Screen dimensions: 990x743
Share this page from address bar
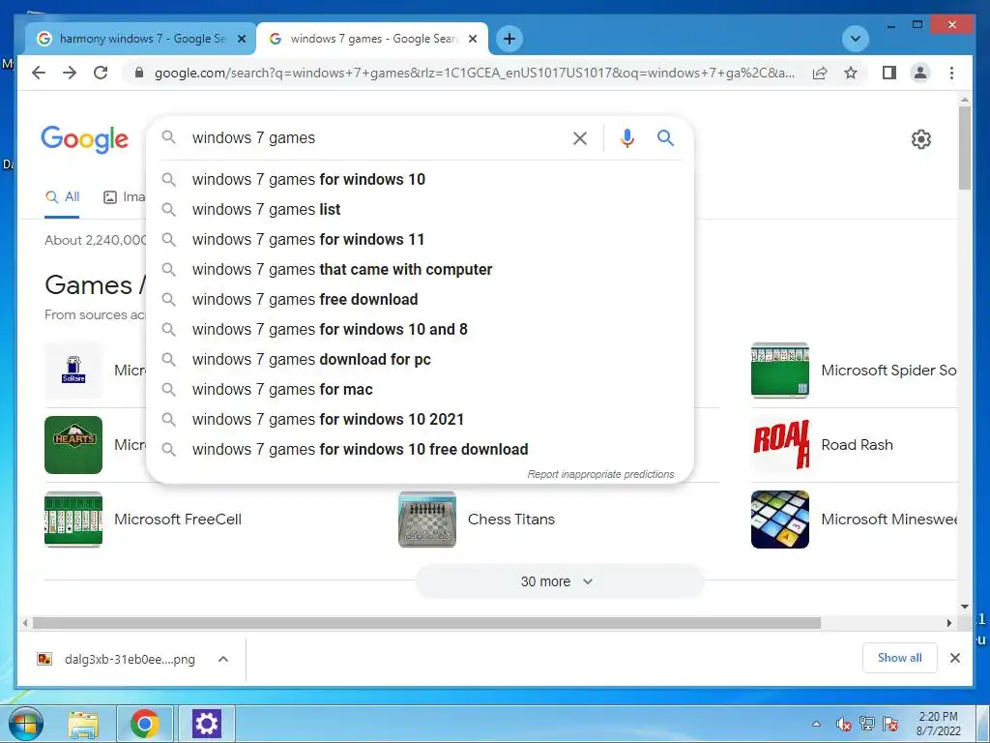point(820,73)
